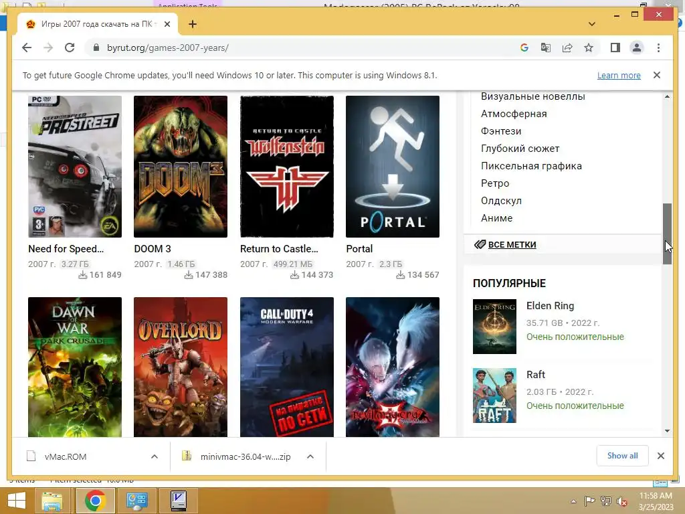The width and height of the screenshot is (685, 514).
Task: Open the Action Center flag icon
Action: (590, 501)
